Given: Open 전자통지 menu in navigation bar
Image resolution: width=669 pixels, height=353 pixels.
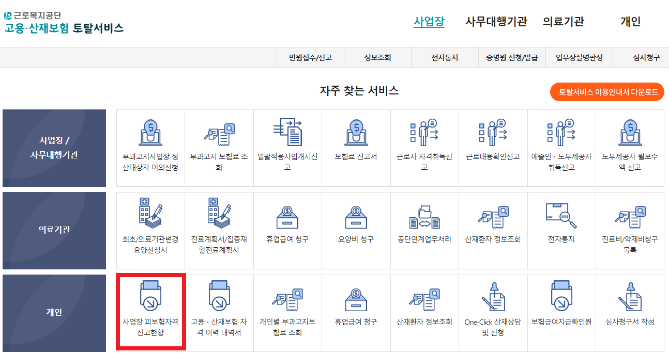Looking at the screenshot, I should point(445,58).
